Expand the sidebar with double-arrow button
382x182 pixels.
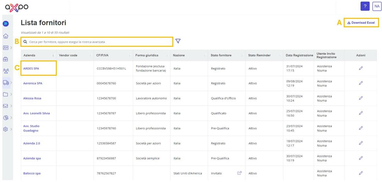6,24
